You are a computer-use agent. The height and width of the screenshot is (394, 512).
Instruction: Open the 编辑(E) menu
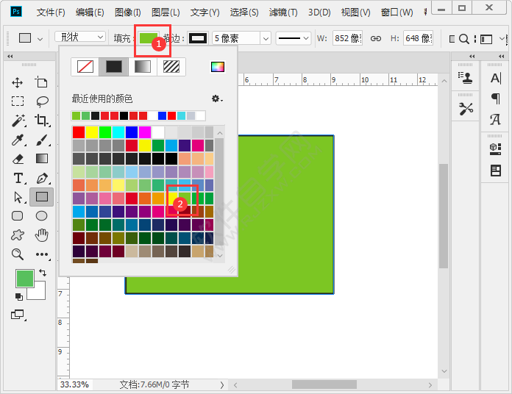(x=90, y=12)
